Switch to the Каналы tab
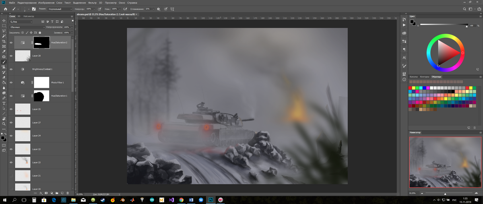The width and height of the screenshot is (483, 204). (413, 76)
